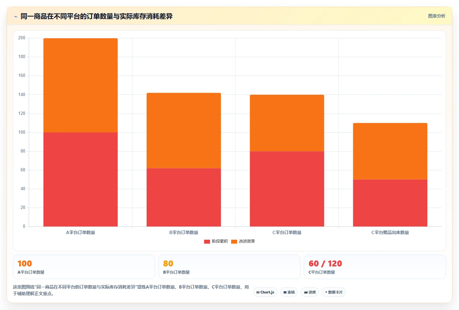Click the orange segment of B平台订单数量 bar

point(184,131)
